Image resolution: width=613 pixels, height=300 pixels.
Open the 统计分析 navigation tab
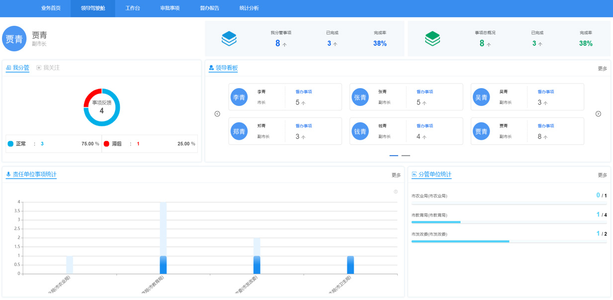pyautogui.click(x=249, y=8)
